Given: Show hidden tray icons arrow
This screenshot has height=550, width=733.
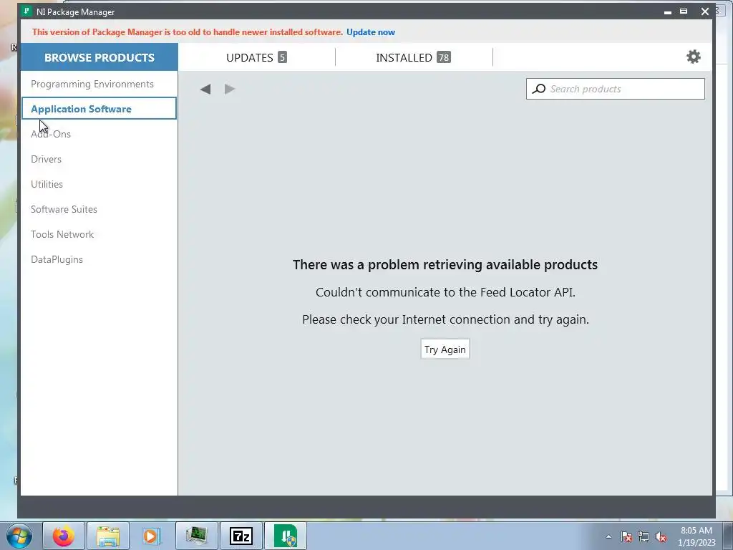Looking at the screenshot, I should [608, 536].
